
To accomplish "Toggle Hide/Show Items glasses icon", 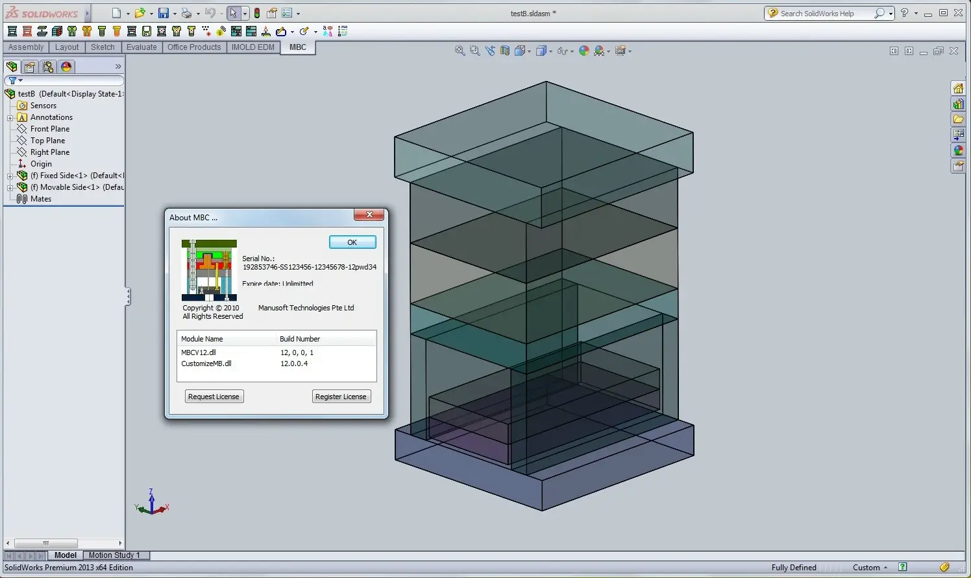I will 562,51.
